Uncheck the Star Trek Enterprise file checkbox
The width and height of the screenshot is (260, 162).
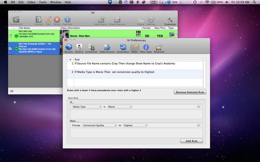click(x=10, y=48)
